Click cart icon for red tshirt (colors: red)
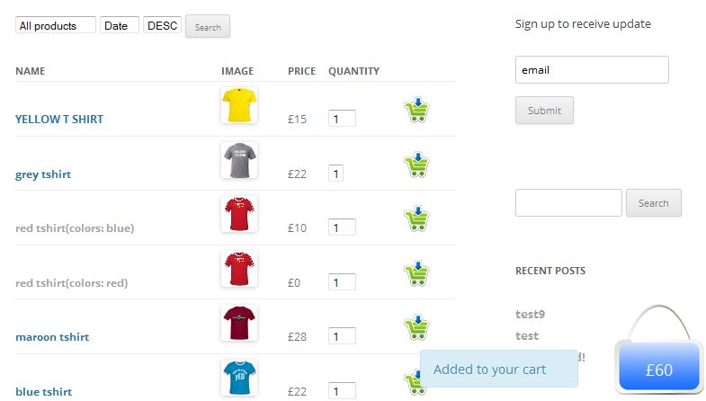Viewport: 706px width, 401px height. pyautogui.click(x=416, y=273)
